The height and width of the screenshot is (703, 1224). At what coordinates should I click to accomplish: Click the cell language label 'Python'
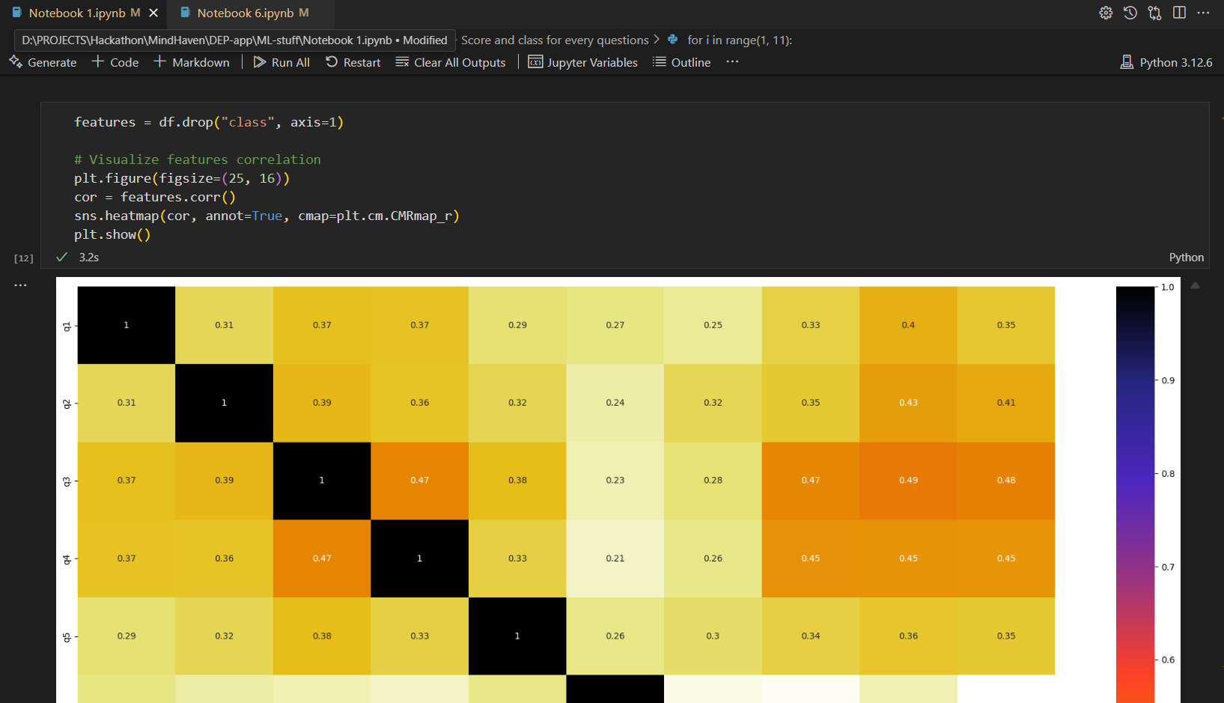(1187, 258)
